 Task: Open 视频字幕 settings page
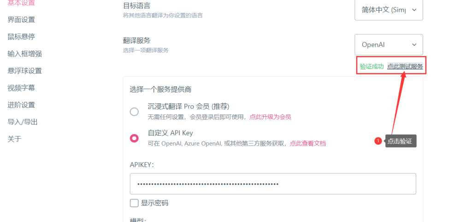click(x=21, y=88)
